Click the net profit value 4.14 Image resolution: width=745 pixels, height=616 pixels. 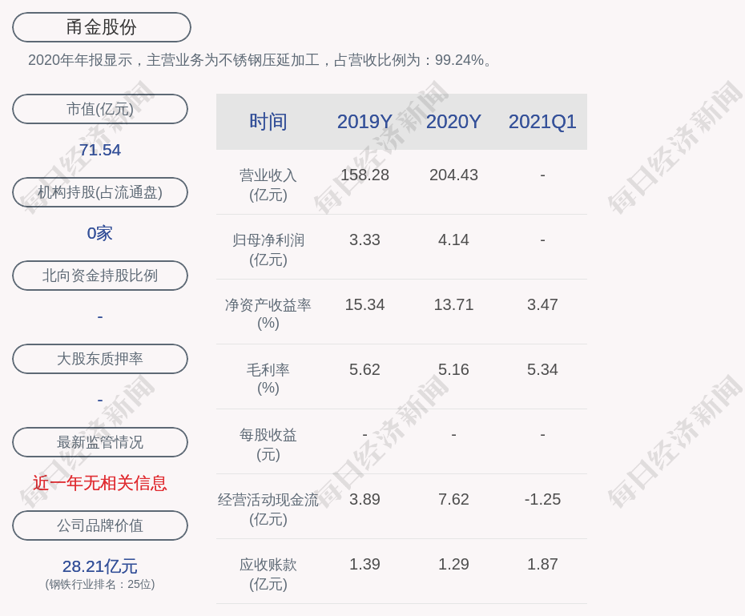(x=453, y=240)
